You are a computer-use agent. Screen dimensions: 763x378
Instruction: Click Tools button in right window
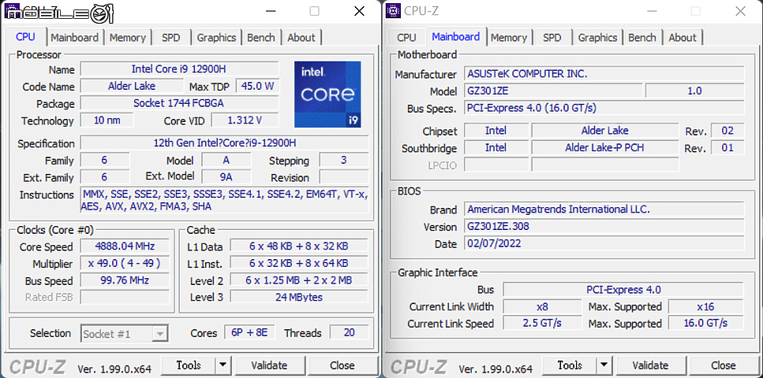570,365
